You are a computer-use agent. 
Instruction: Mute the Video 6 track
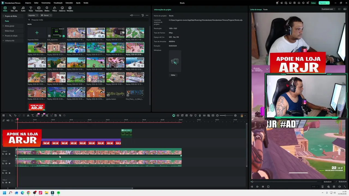6,154
